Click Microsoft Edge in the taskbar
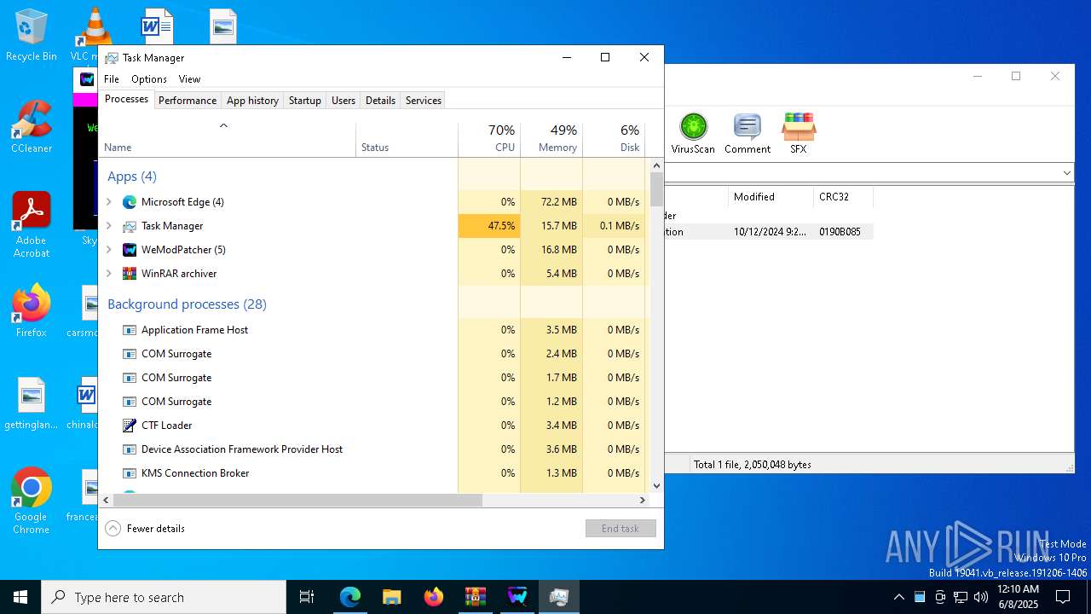 350,597
